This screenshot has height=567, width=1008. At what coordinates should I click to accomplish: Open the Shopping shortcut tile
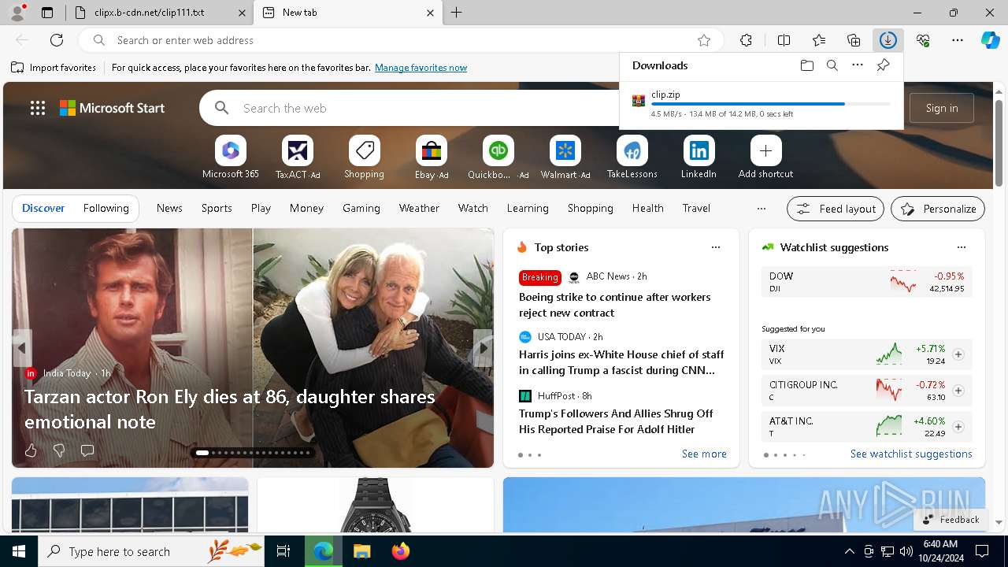pyautogui.click(x=364, y=157)
